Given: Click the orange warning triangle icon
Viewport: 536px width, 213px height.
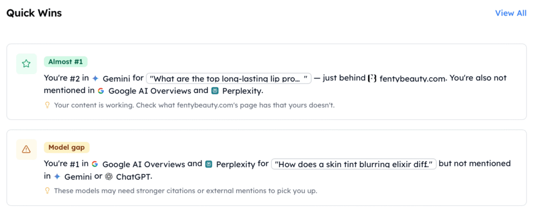Looking at the screenshot, I should [26, 149].
